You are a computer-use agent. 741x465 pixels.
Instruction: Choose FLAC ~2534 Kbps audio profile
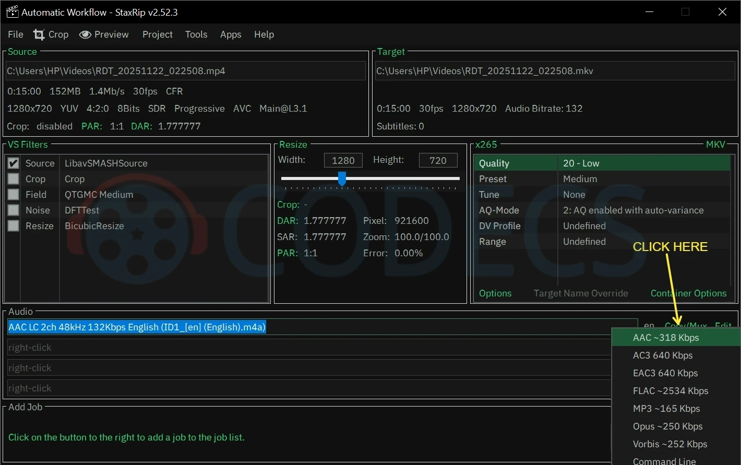tap(676, 391)
